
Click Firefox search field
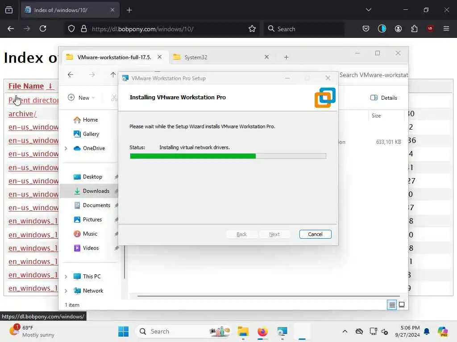tap(304, 29)
